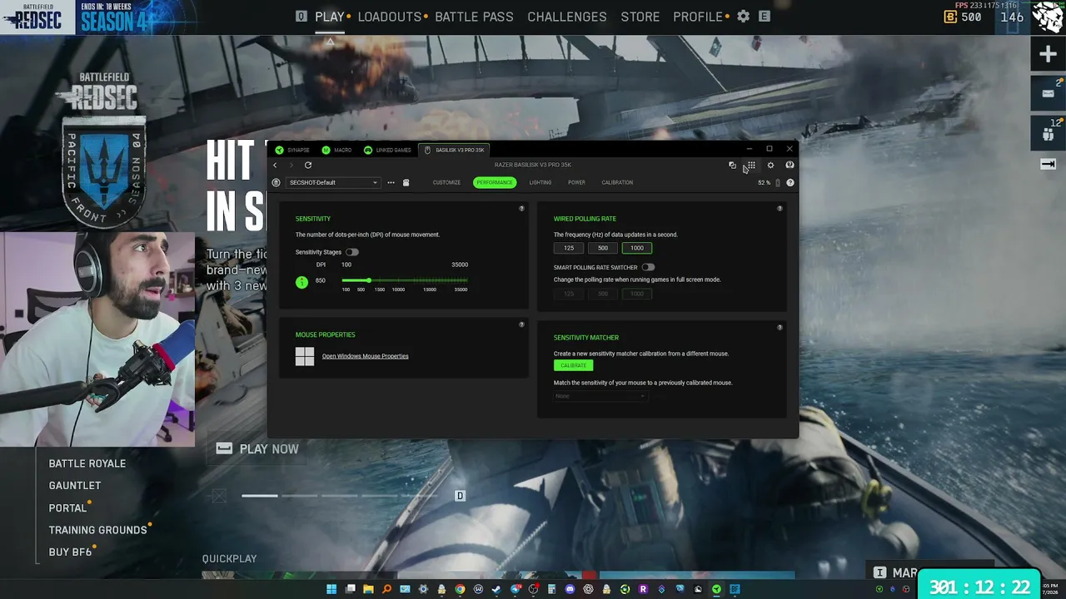Image resolution: width=1066 pixels, height=599 pixels.
Task: Open help for the Sensitivity panel
Action: tap(521, 208)
